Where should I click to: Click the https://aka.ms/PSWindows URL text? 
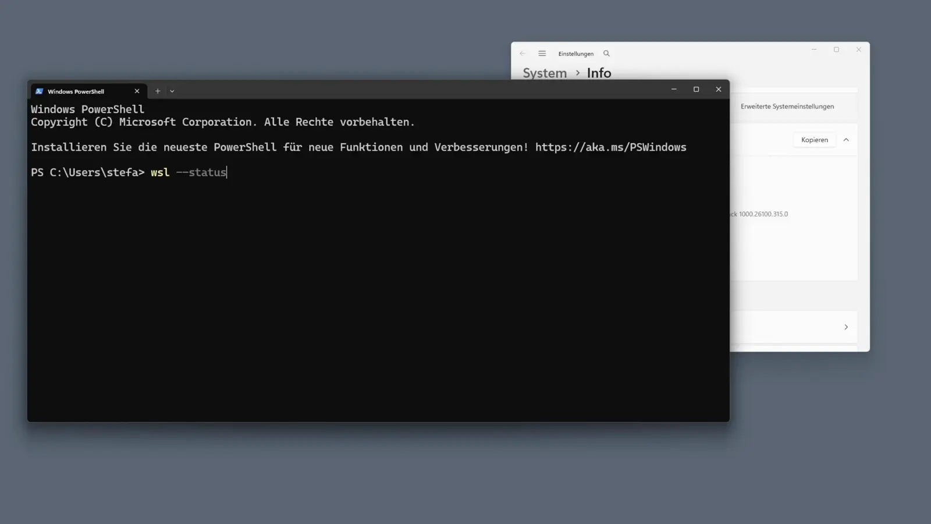point(611,147)
